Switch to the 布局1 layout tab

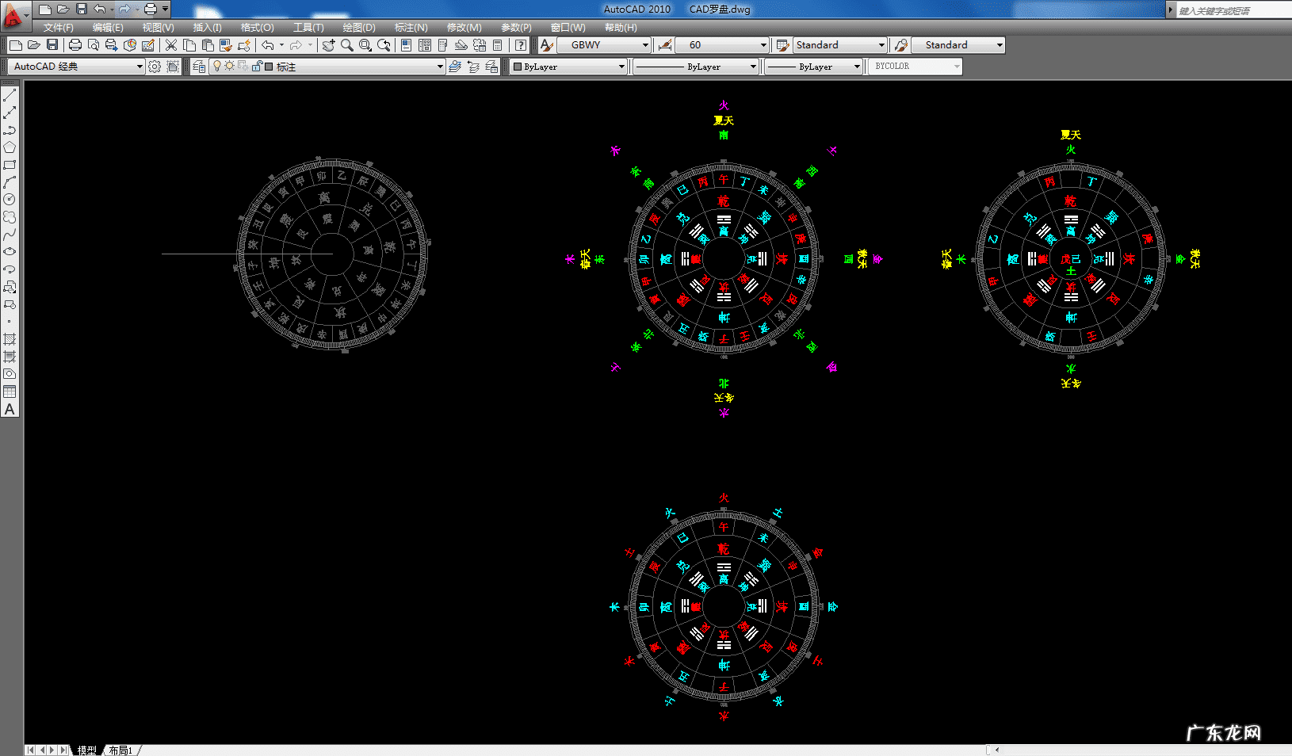[x=120, y=750]
